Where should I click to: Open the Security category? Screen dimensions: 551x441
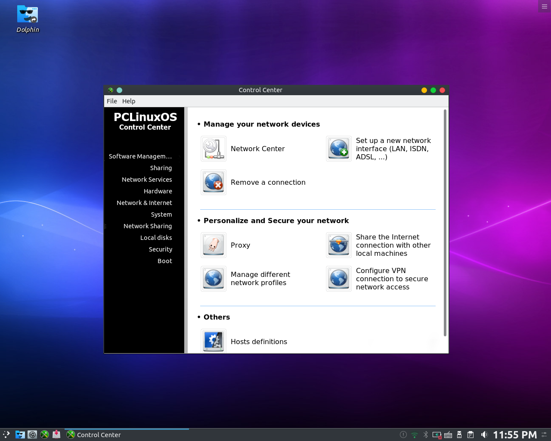click(161, 249)
